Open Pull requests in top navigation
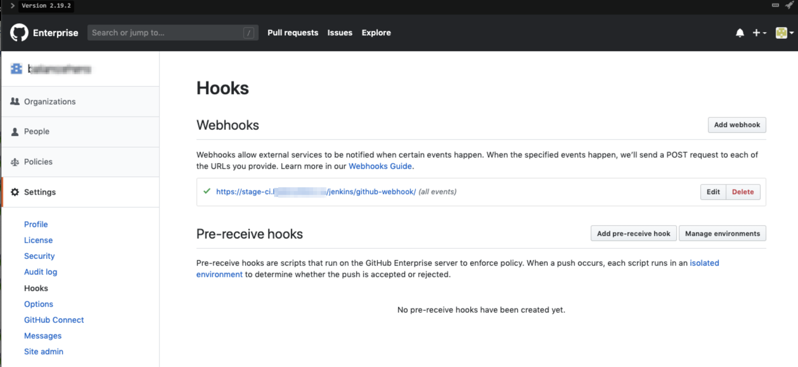The width and height of the screenshot is (798, 367). [x=293, y=33]
